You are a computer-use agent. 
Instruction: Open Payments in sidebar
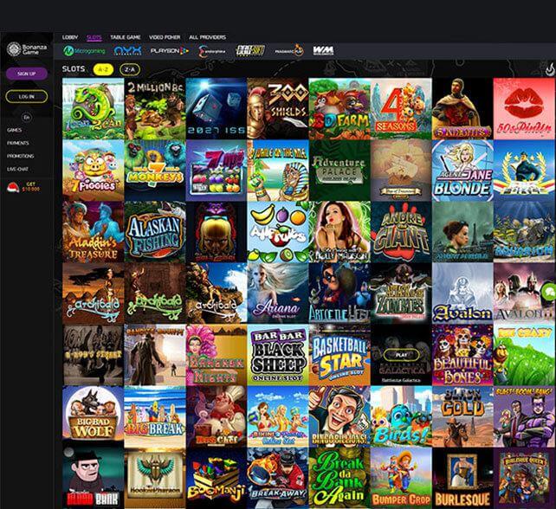(17, 143)
